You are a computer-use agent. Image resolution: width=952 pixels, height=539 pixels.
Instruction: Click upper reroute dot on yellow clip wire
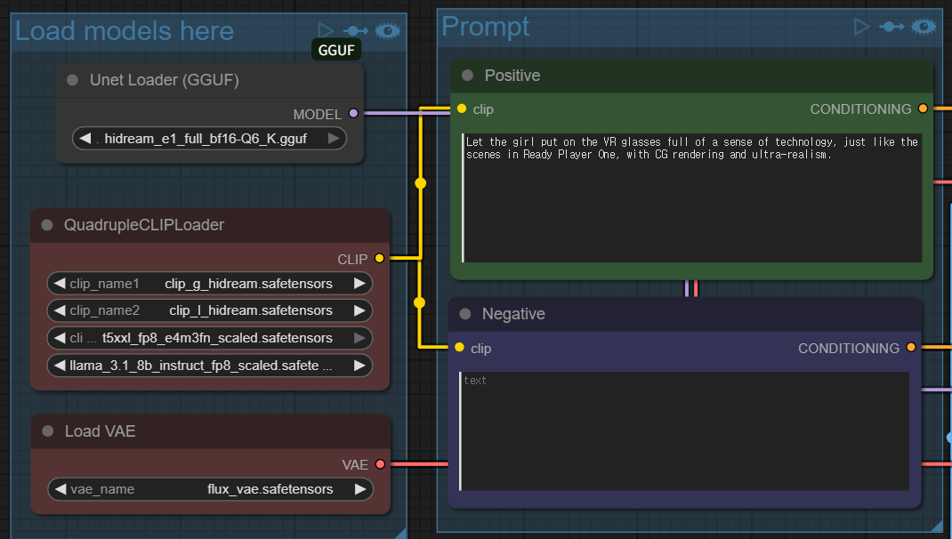click(x=420, y=183)
